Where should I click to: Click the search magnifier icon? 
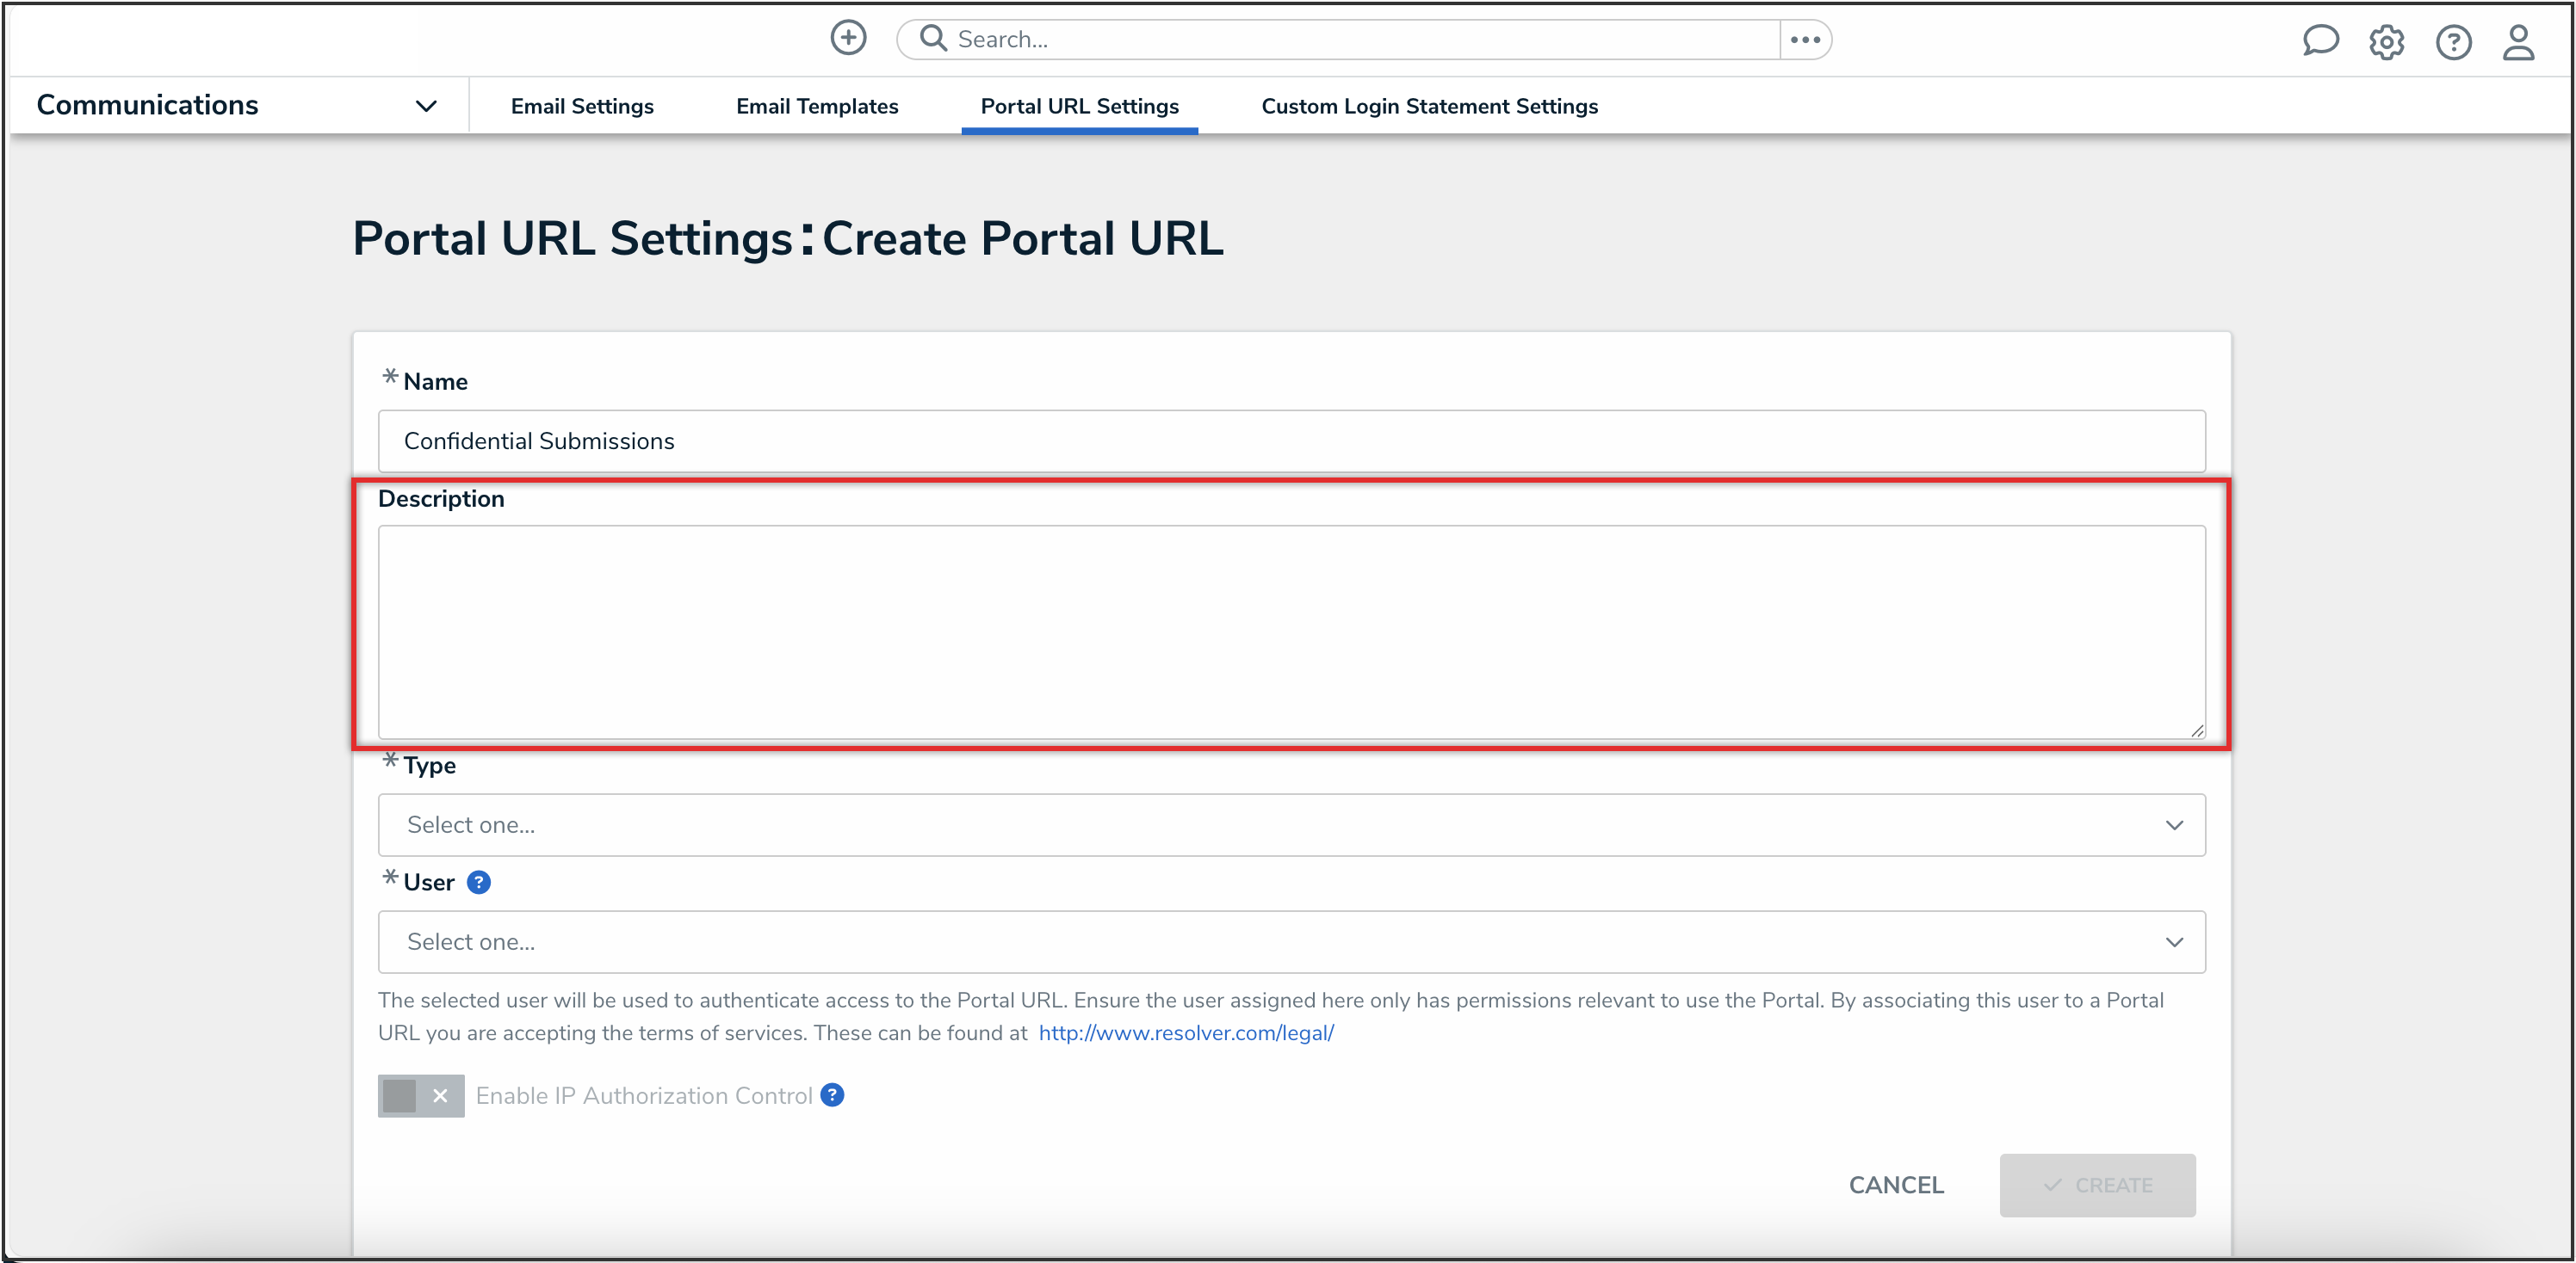pos(932,38)
